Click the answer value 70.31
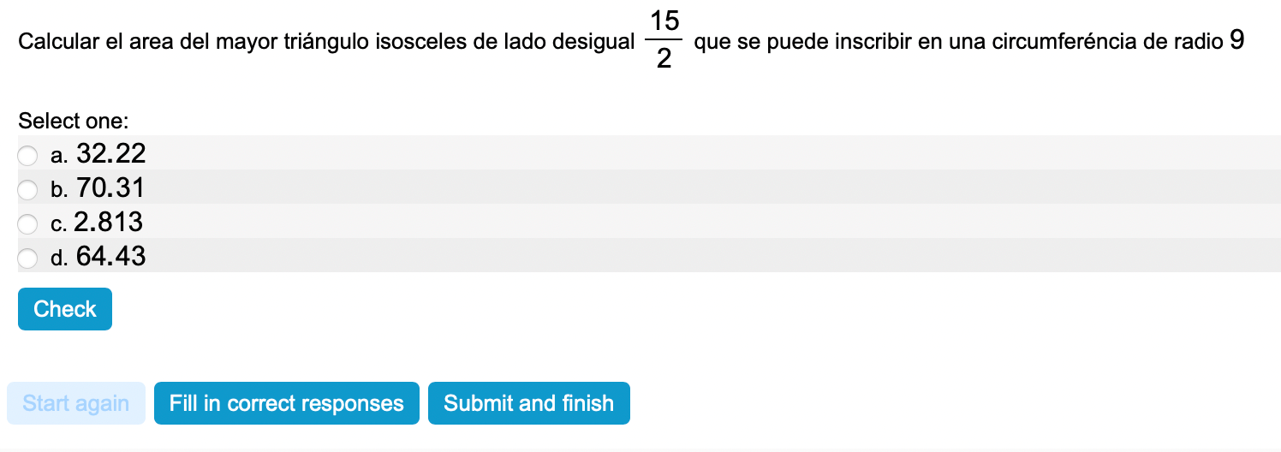Viewport: 1281px width, 452px height. (x=111, y=188)
